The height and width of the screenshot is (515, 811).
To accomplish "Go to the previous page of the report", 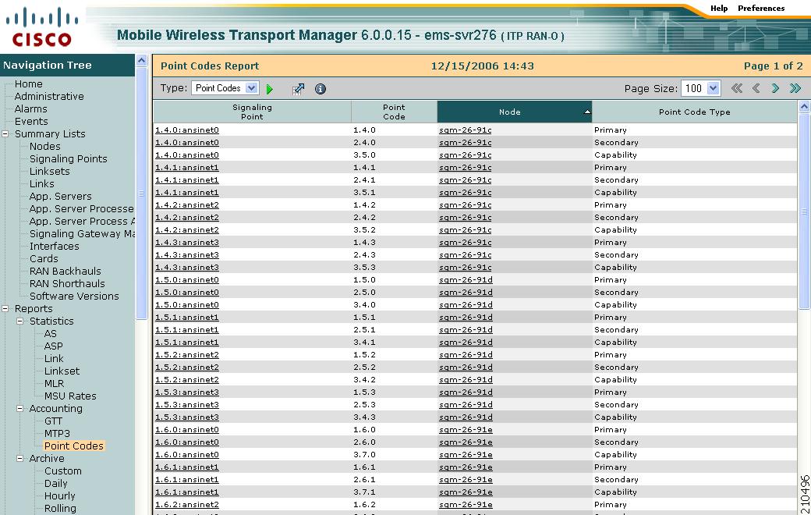I will 756,88.
